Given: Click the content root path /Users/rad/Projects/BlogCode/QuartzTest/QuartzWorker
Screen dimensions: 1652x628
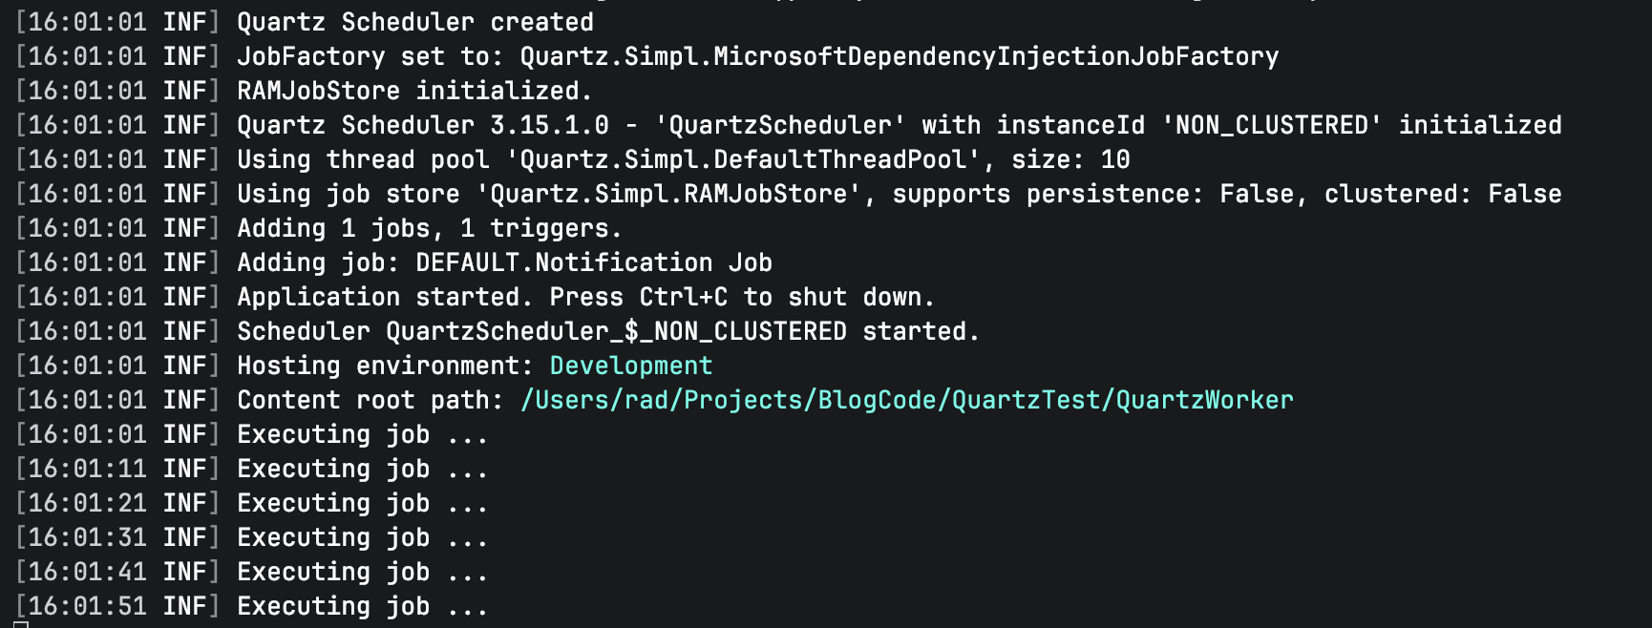Looking at the screenshot, I should pos(906,400).
